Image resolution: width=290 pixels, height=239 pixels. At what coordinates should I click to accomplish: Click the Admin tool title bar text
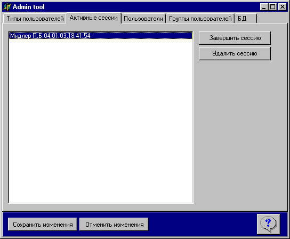pos(29,7)
